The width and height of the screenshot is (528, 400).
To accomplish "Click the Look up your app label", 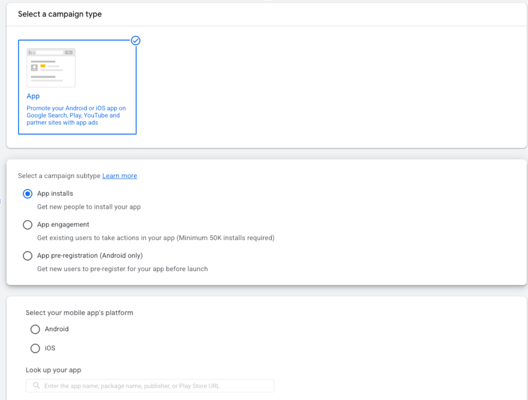I will (53, 370).
